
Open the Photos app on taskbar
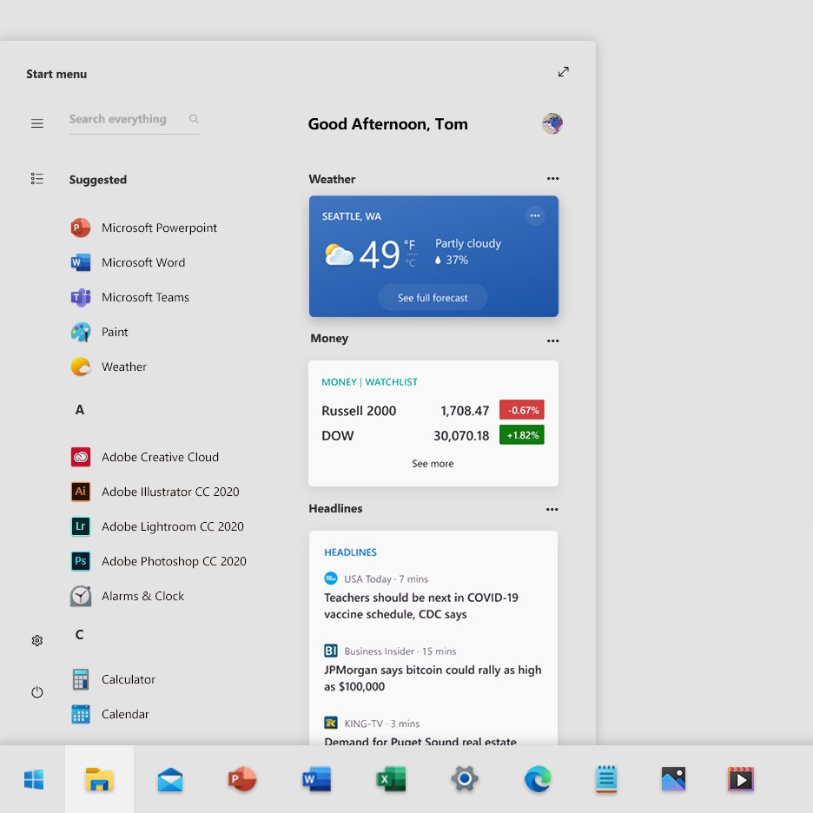pyautogui.click(x=673, y=779)
